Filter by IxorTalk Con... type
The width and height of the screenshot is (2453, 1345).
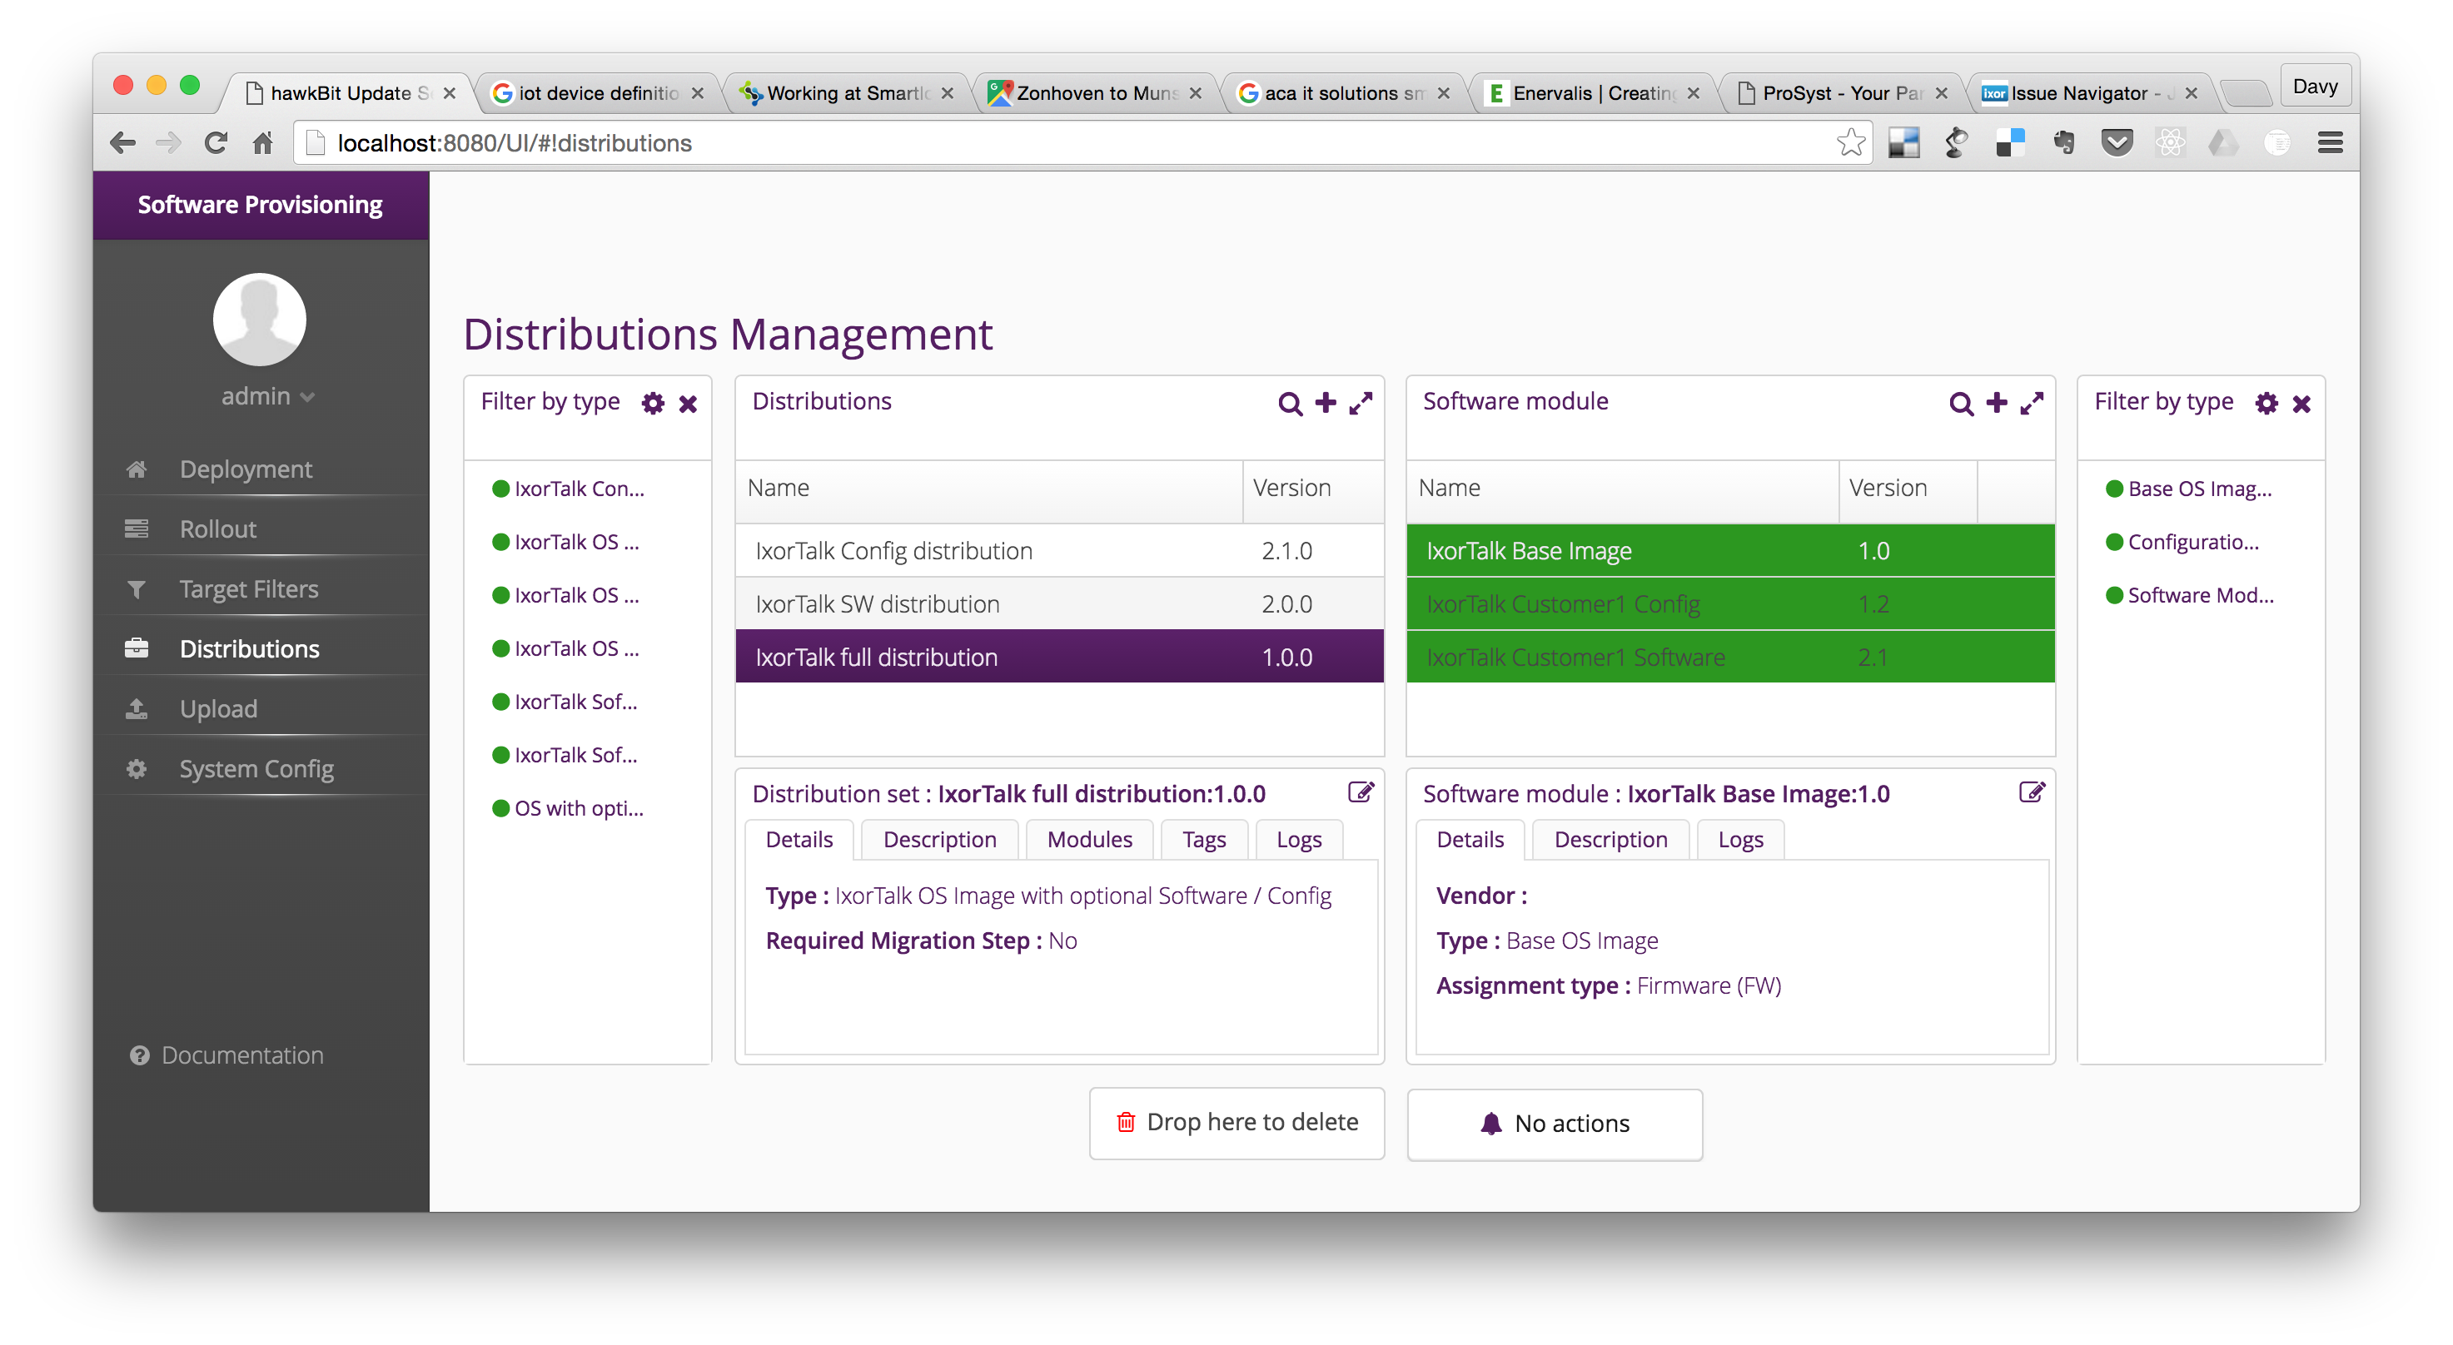[x=569, y=489]
